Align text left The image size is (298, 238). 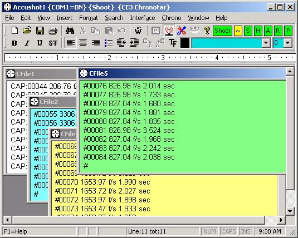point(70,43)
